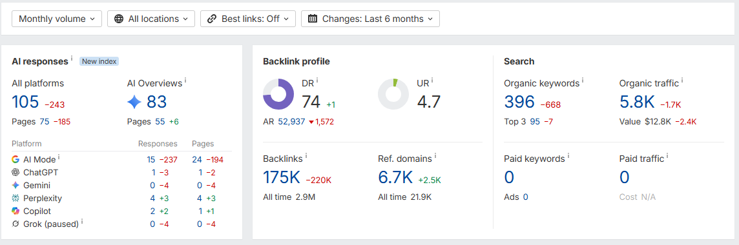The image size is (739, 245).
Task: Click the info icon next to UR
Action: click(x=432, y=81)
